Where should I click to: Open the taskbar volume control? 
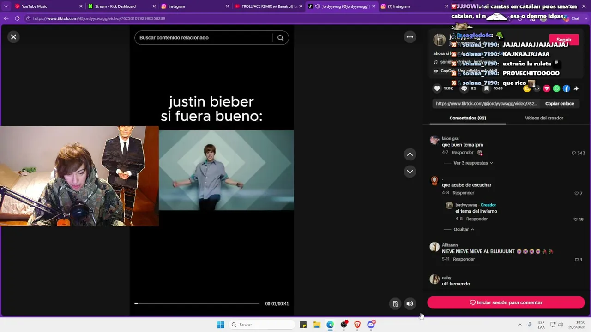pyautogui.click(x=561, y=325)
